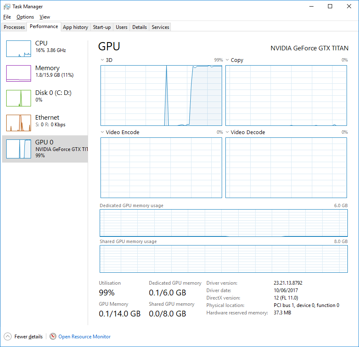Click PCI bus 1 physical location value
Screen dimensions: 359x347
[x=306, y=305]
